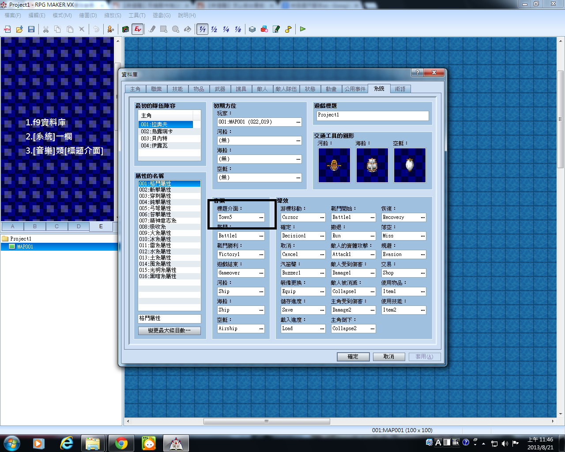Switch to the 敵人隊伍 tab
This screenshot has height=452, width=565.
click(286, 89)
